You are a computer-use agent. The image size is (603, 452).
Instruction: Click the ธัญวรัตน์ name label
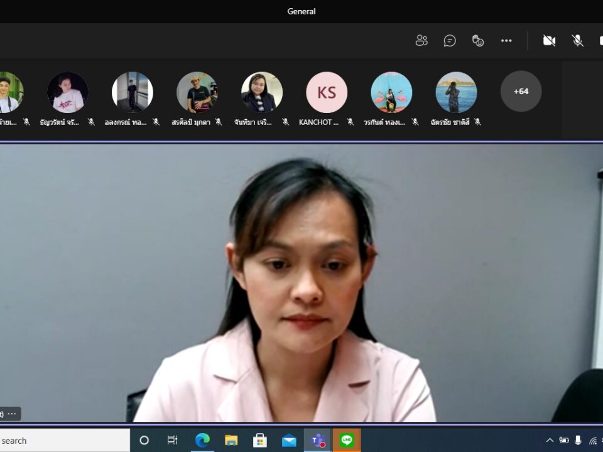[60, 122]
